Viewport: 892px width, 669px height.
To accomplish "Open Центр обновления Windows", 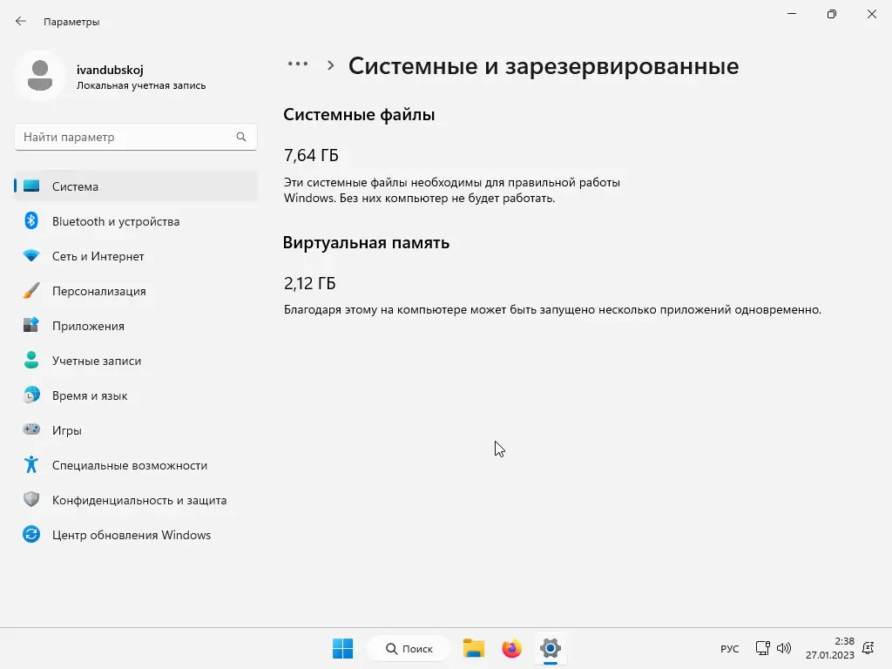I will click(x=131, y=535).
